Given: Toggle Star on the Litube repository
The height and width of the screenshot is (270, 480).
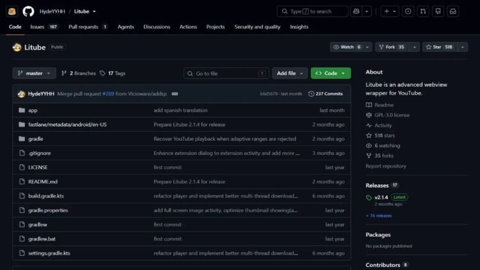Looking at the screenshot, I should pyautogui.click(x=440, y=47).
